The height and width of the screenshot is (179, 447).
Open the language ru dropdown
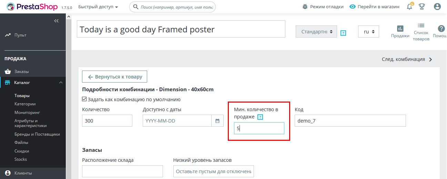click(x=368, y=31)
